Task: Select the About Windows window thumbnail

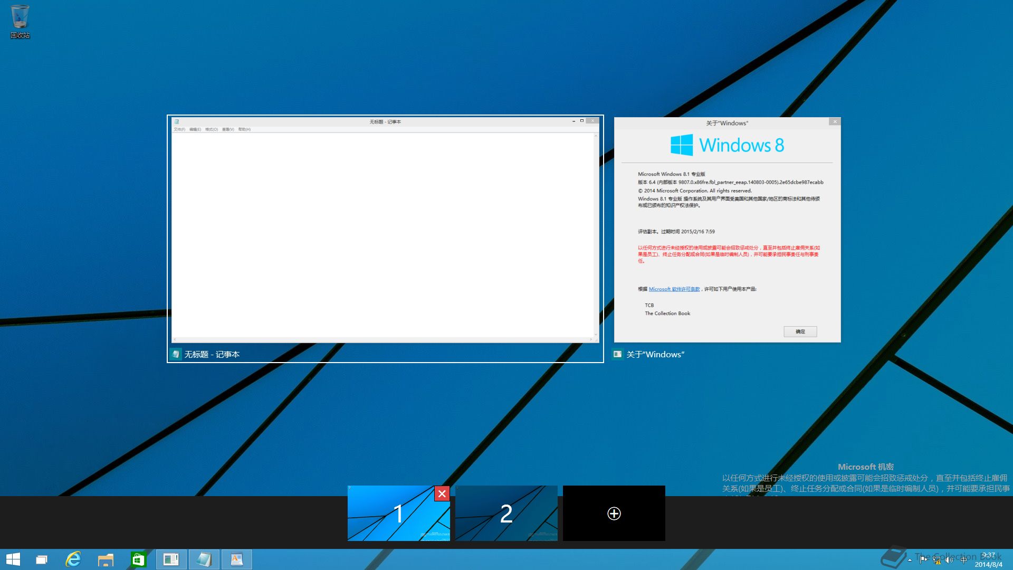Action: click(x=727, y=230)
